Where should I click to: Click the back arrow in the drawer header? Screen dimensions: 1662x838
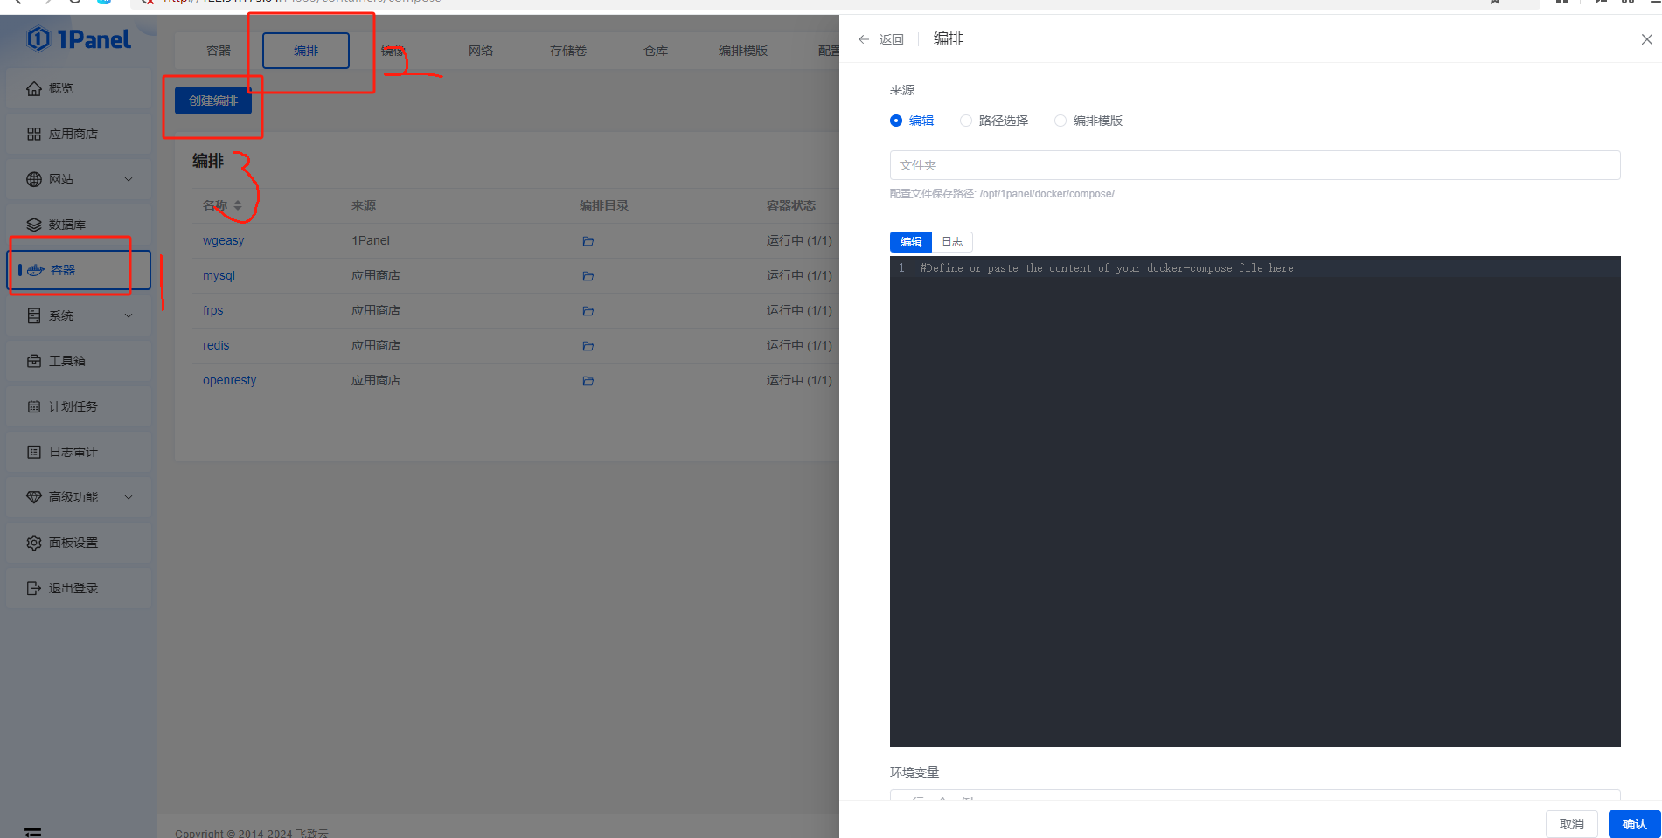tap(864, 39)
